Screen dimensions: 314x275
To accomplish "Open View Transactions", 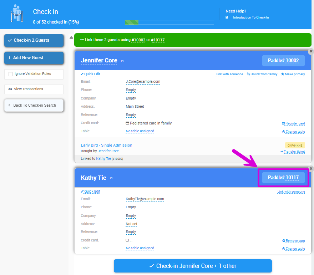I will 29,89.
